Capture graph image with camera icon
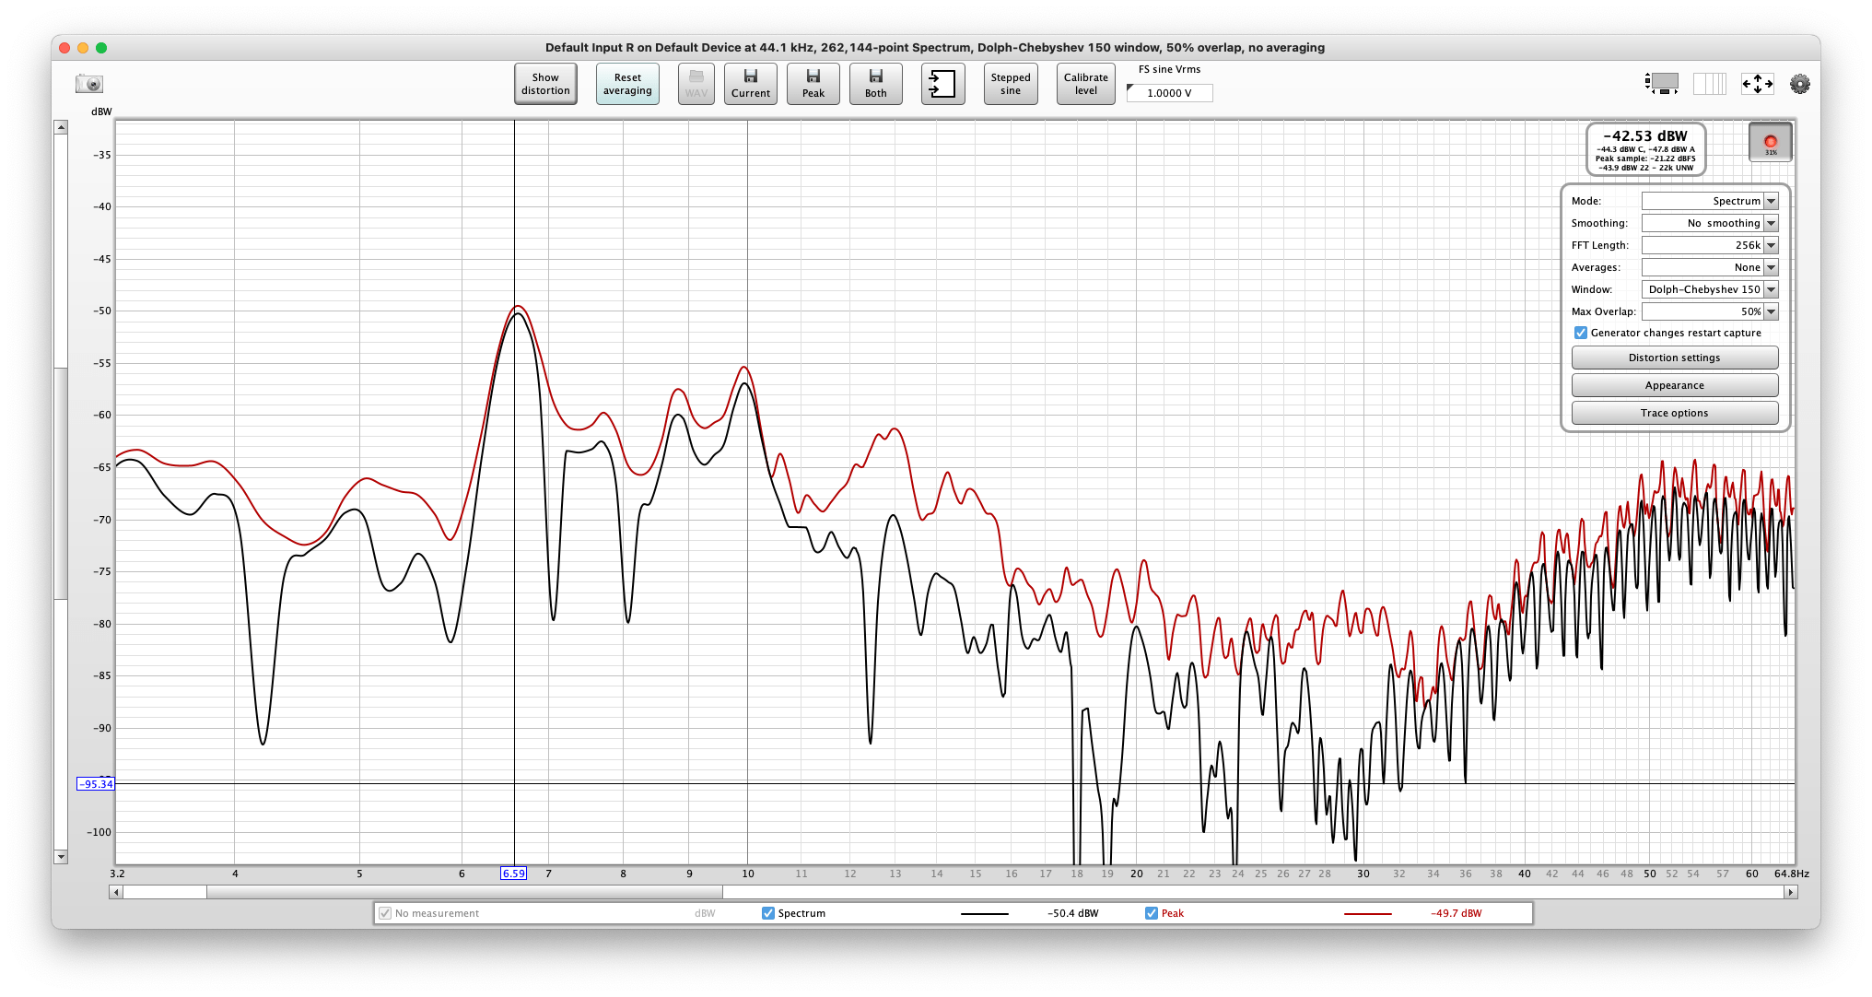The width and height of the screenshot is (1872, 997). (x=89, y=84)
